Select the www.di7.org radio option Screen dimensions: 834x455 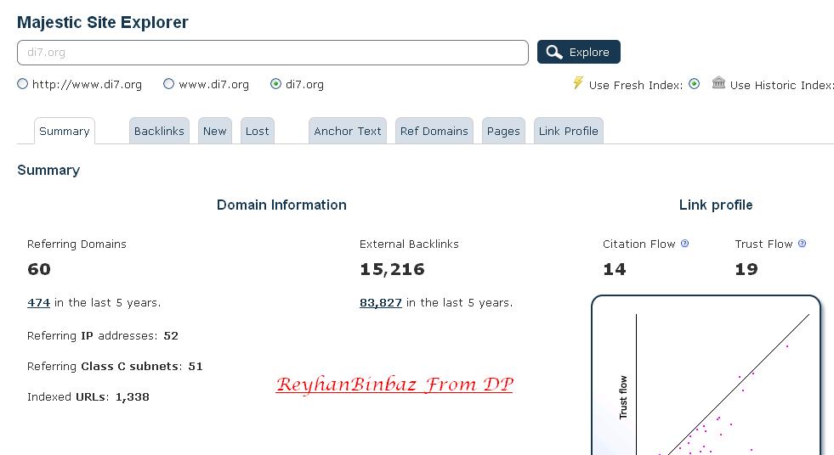click(168, 84)
